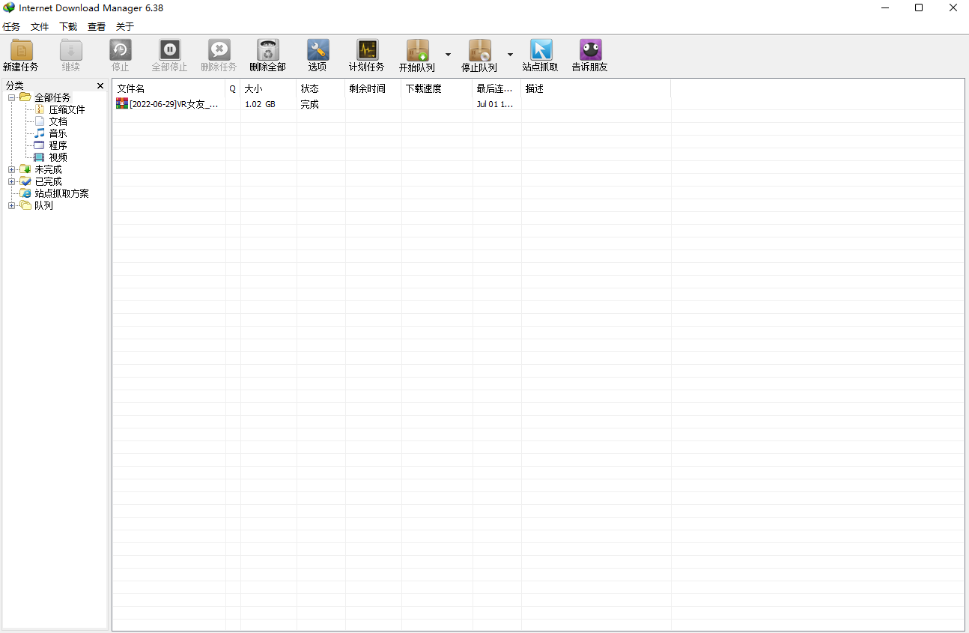Launch the 站点抓取 site grabber icon

[541, 50]
